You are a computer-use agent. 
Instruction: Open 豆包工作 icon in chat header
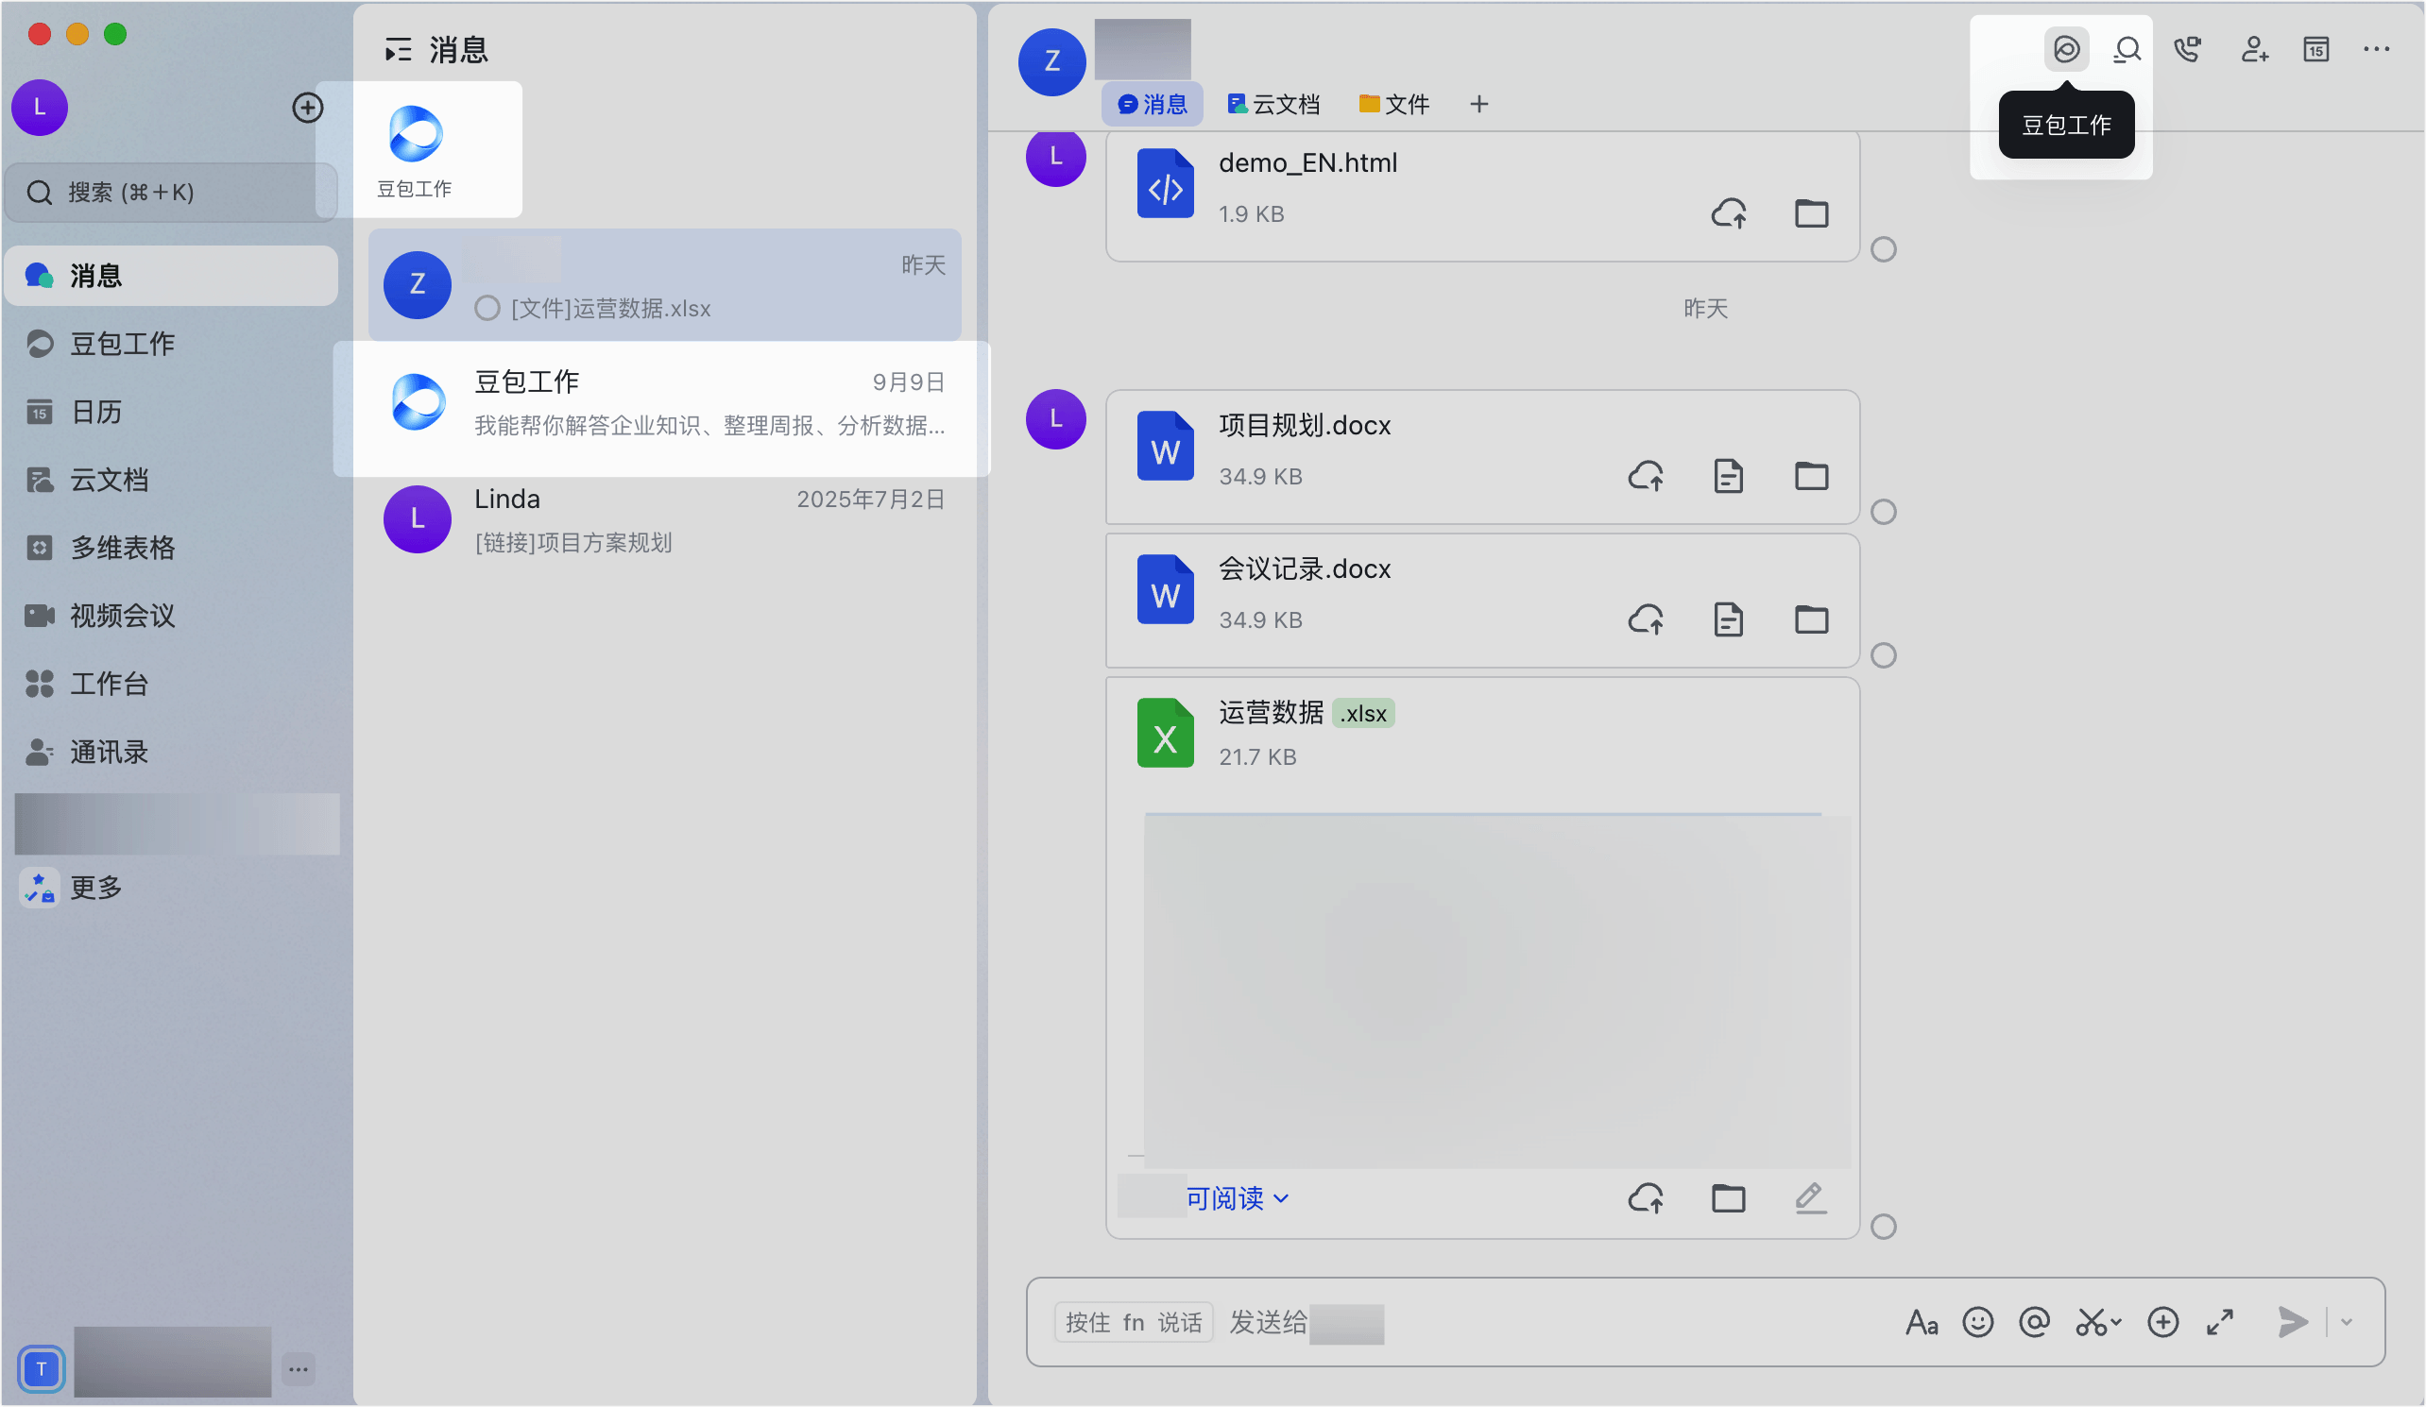click(2066, 49)
